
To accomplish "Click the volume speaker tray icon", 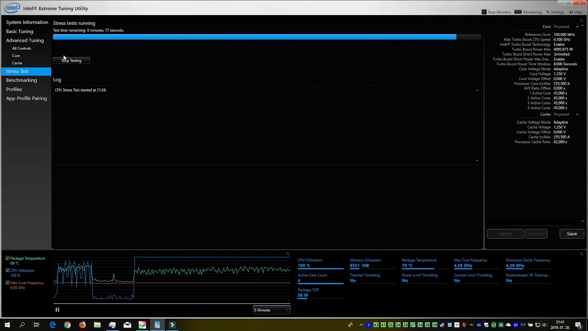I will click(544, 325).
